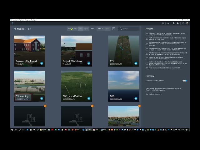Screen dimensions: 200x150
Task: Click the info icon beside the Traffic Simulation computed locally notice
Action: point(147,39)
